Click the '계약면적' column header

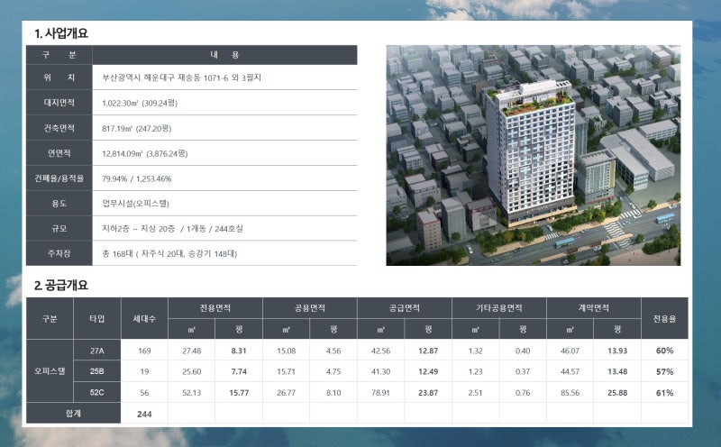[x=594, y=308]
